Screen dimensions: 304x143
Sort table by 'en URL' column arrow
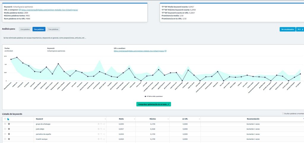click(199, 119)
